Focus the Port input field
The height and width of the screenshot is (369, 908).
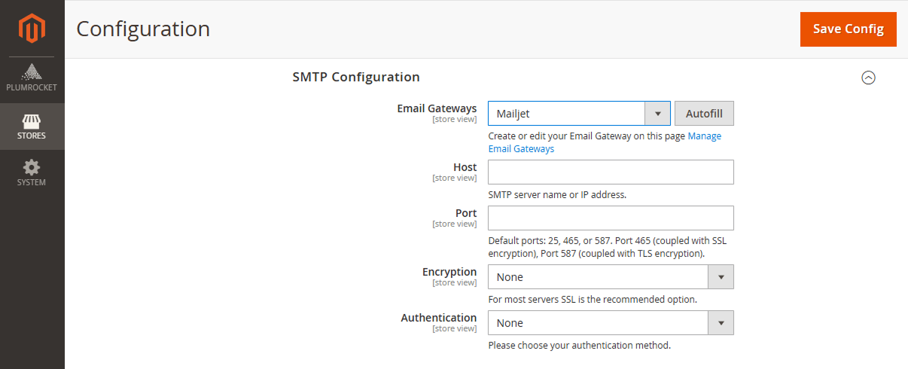pos(611,218)
